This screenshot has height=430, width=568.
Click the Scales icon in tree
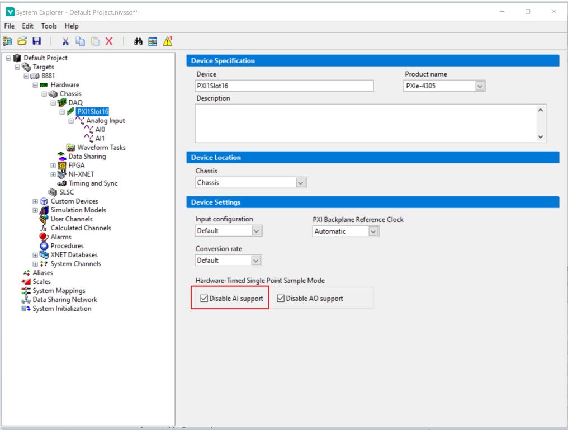click(26, 282)
